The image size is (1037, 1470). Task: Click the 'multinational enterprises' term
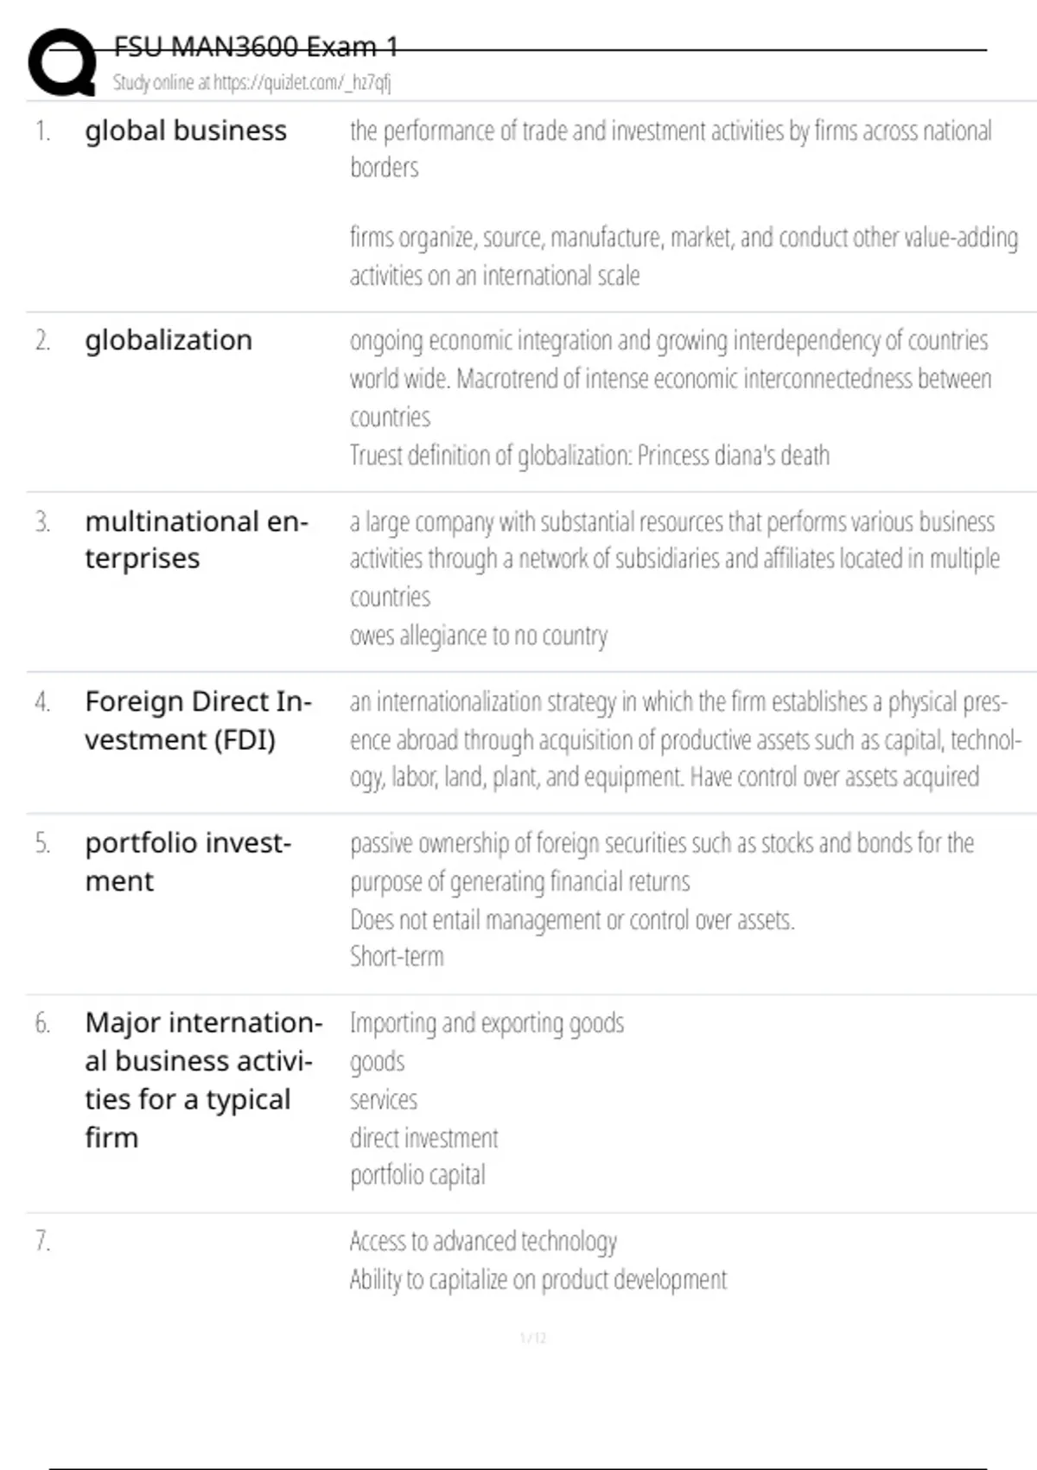[196, 540]
